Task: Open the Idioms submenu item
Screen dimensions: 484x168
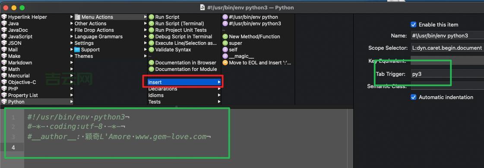Action: tap(184, 95)
